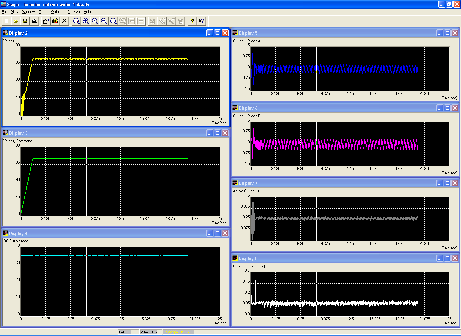
Task: Click the text object toolbar icon
Action: pyautogui.click(x=162, y=21)
